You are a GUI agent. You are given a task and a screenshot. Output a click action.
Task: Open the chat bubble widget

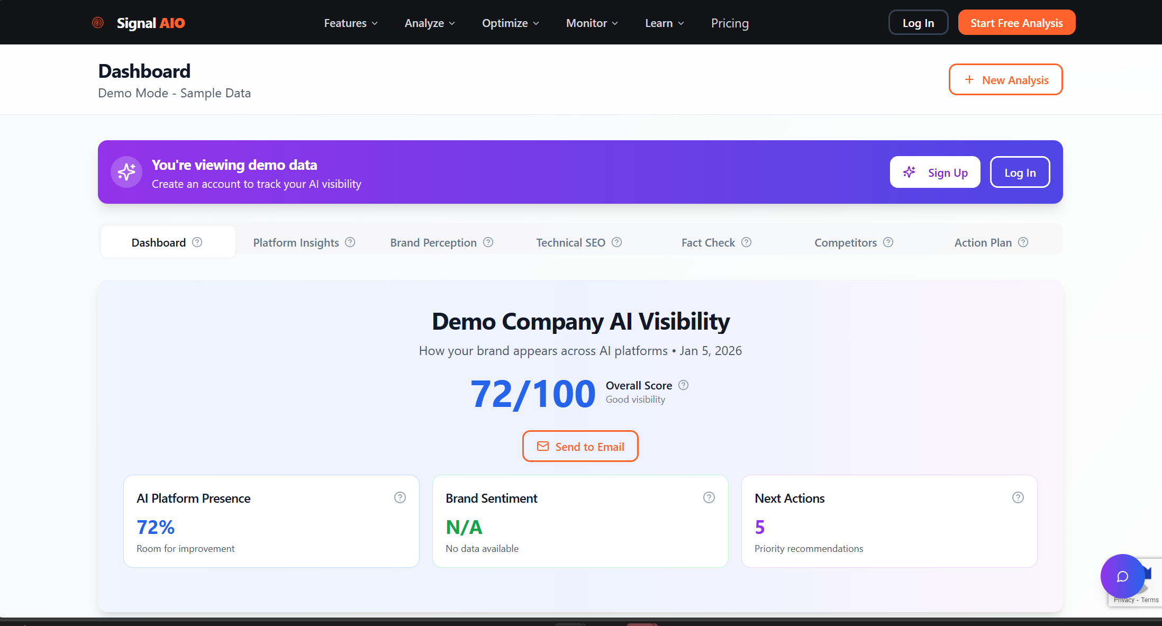click(x=1122, y=576)
